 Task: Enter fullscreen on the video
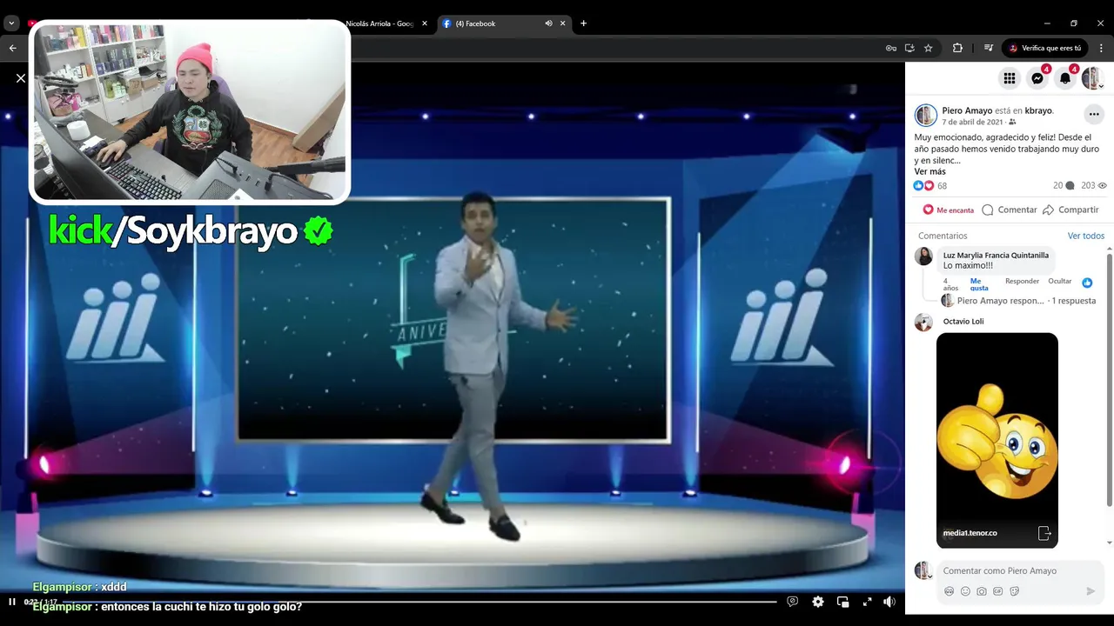[x=867, y=602]
